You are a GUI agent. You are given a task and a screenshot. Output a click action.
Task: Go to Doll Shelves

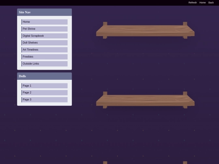click(x=45, y=43)
